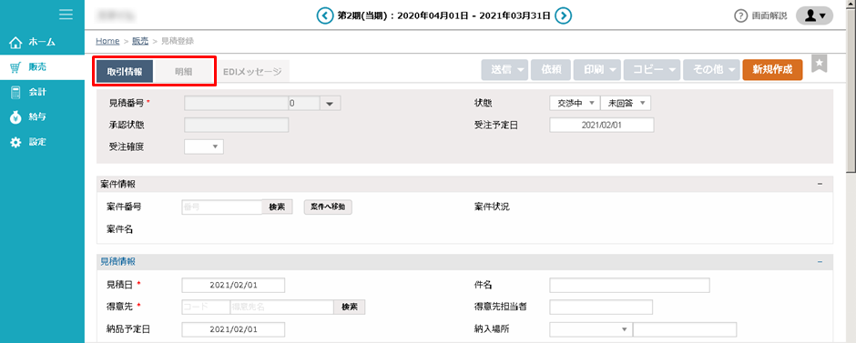The width and height of the screenshot is (856, 343).
Task: Click the 依頼 button
Action: 550,70
